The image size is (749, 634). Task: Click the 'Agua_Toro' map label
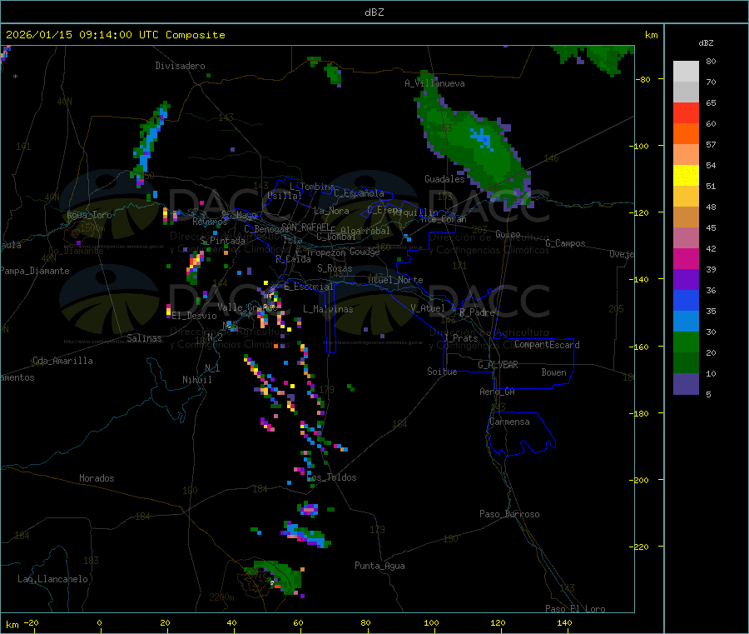click(x=89, y=215)
